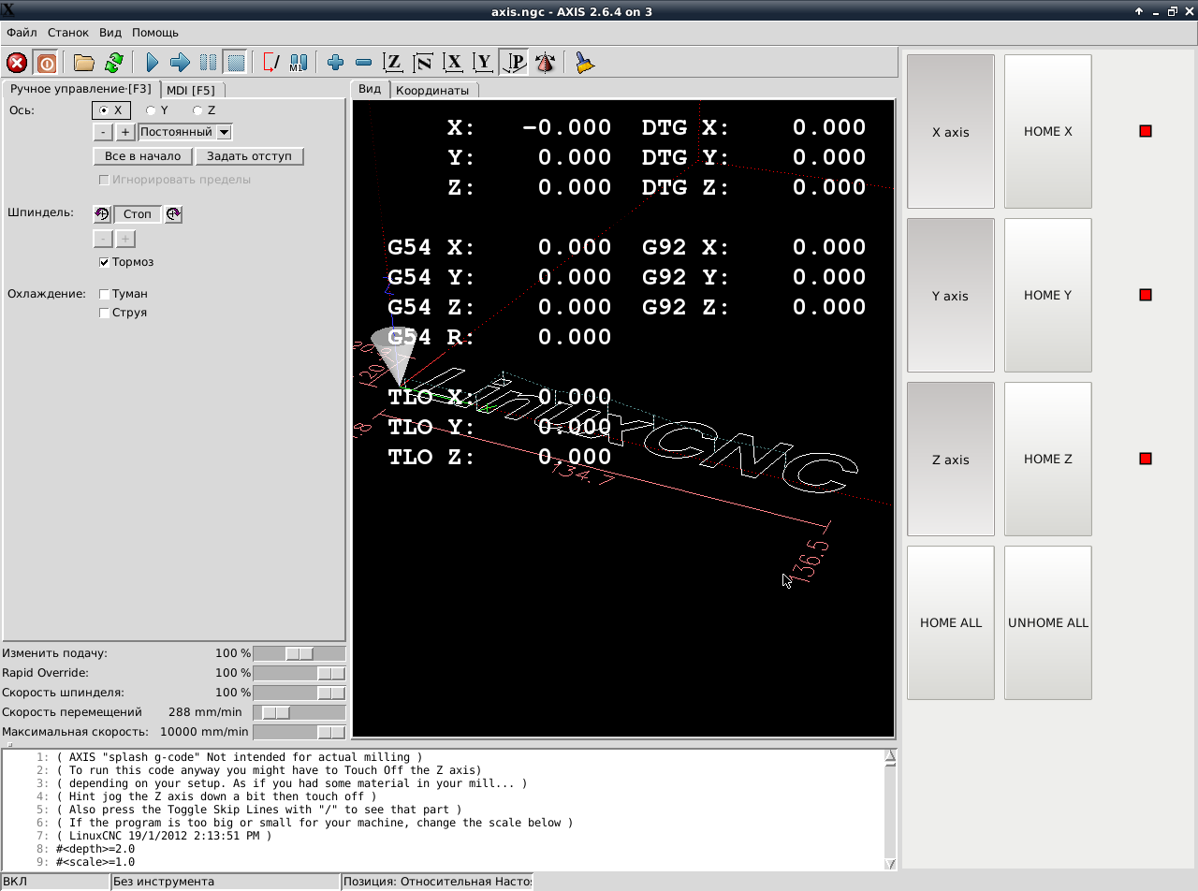Image resolution: width=1198 pixels, height=891 pixels.
Task: Switch to top Z view icon
Action: point(393,63)
